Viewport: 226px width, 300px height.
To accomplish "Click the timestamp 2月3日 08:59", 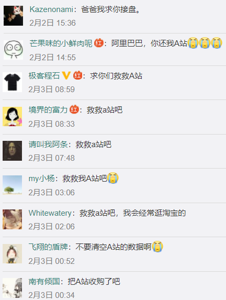I will (x=52, y=90).
